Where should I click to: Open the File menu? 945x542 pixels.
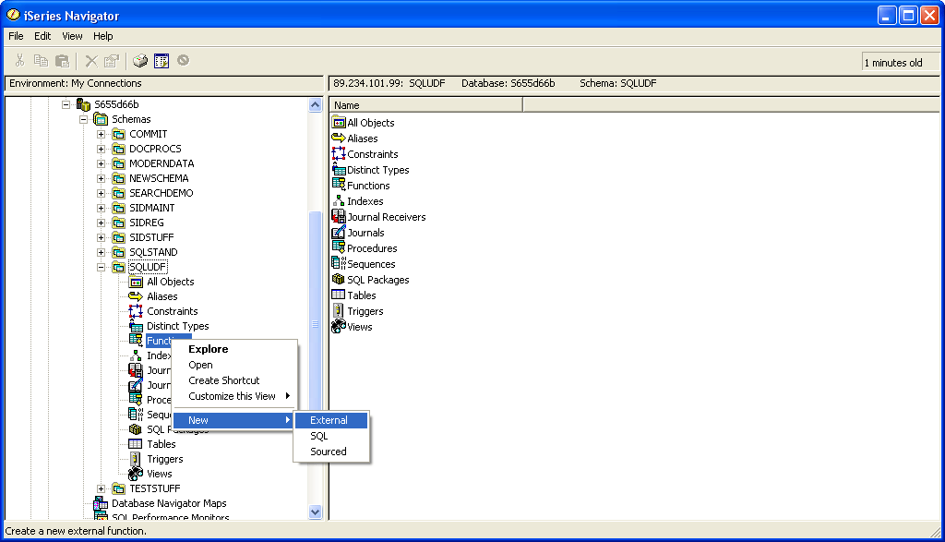click(x=16, y=36)
